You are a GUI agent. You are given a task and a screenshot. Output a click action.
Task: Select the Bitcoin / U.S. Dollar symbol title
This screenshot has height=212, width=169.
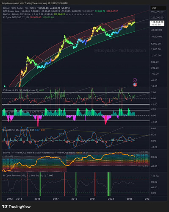point(19,8)
